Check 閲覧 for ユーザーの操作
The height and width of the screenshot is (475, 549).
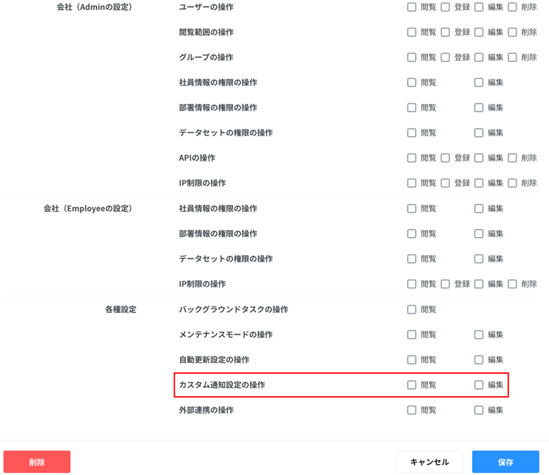411,7
